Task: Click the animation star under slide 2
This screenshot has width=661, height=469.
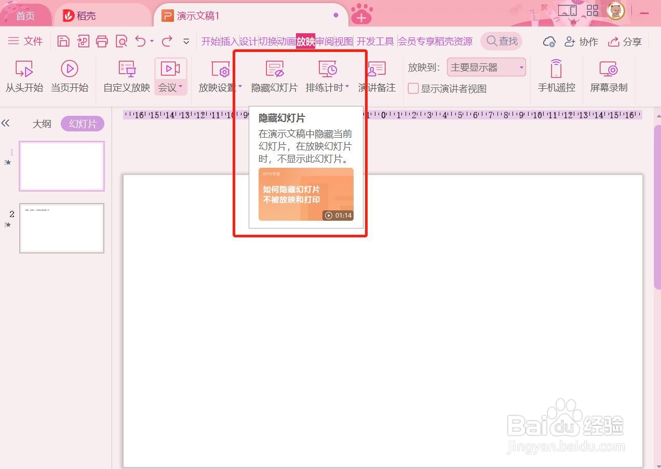Action: (7, 225)
